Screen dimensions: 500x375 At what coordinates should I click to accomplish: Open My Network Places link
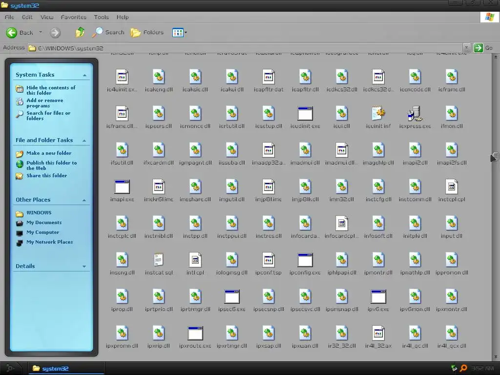coord(49,242)
